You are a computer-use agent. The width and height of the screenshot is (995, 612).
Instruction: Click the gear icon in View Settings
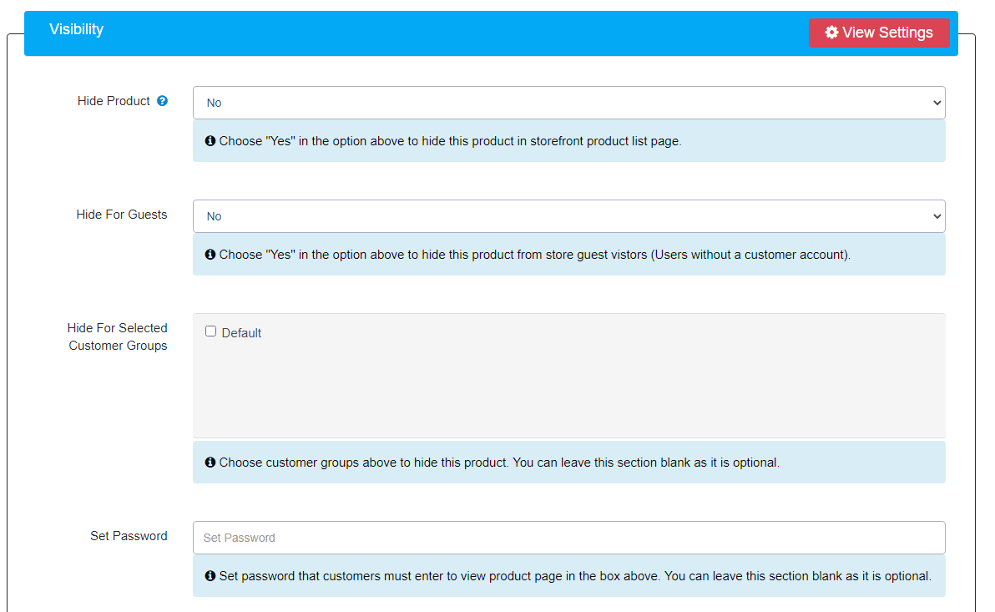point(831,33)
